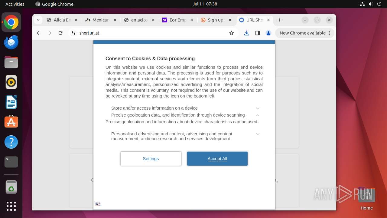Image resolution: width=387 pixels, height=218 pixels.
Task: Open Ubuntu Software store in the dock
Action: (11, 122)
